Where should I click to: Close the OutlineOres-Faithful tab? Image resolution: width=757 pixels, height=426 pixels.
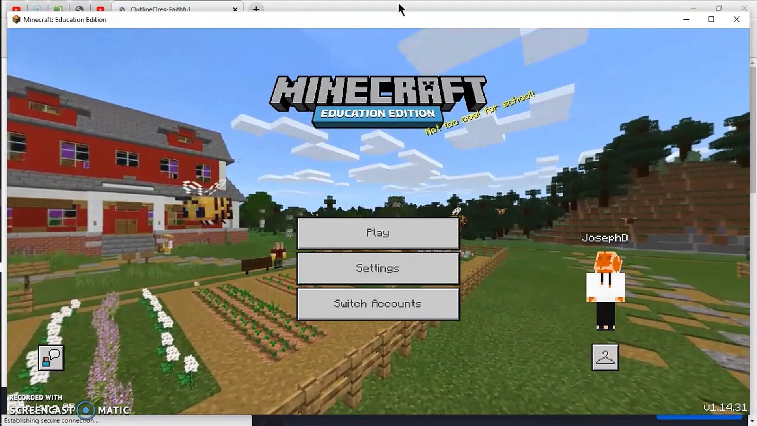(235, 9)
